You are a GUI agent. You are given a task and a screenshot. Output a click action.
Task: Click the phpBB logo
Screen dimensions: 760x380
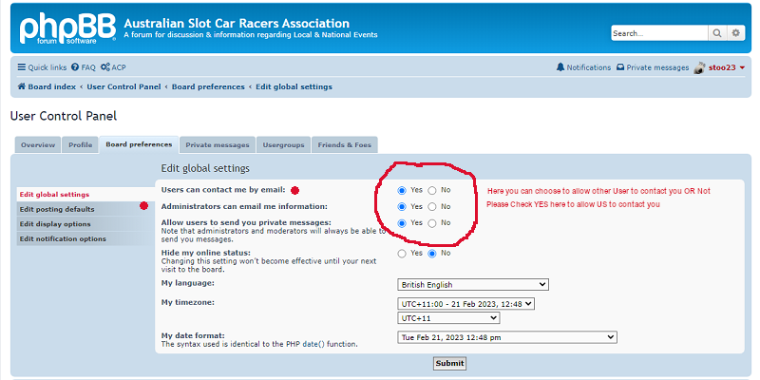pos(66,28)
